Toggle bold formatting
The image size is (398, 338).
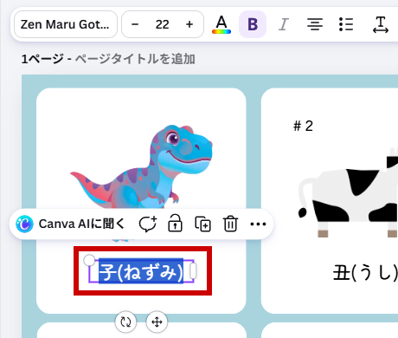point(253,24)
